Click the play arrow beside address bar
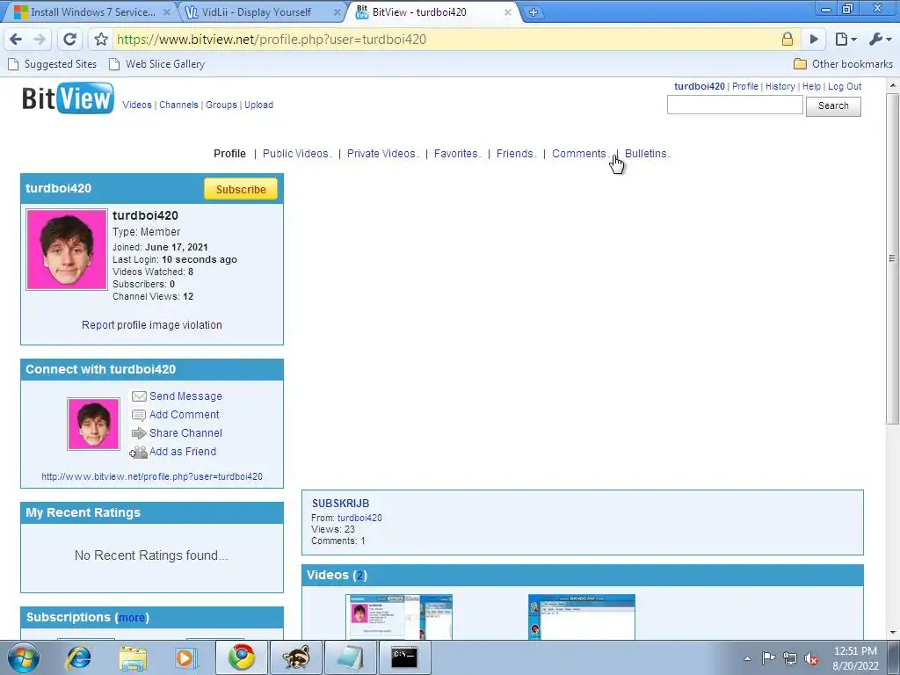Image resolution: width=900 pixels, height=675 pixels. point(814,39)
